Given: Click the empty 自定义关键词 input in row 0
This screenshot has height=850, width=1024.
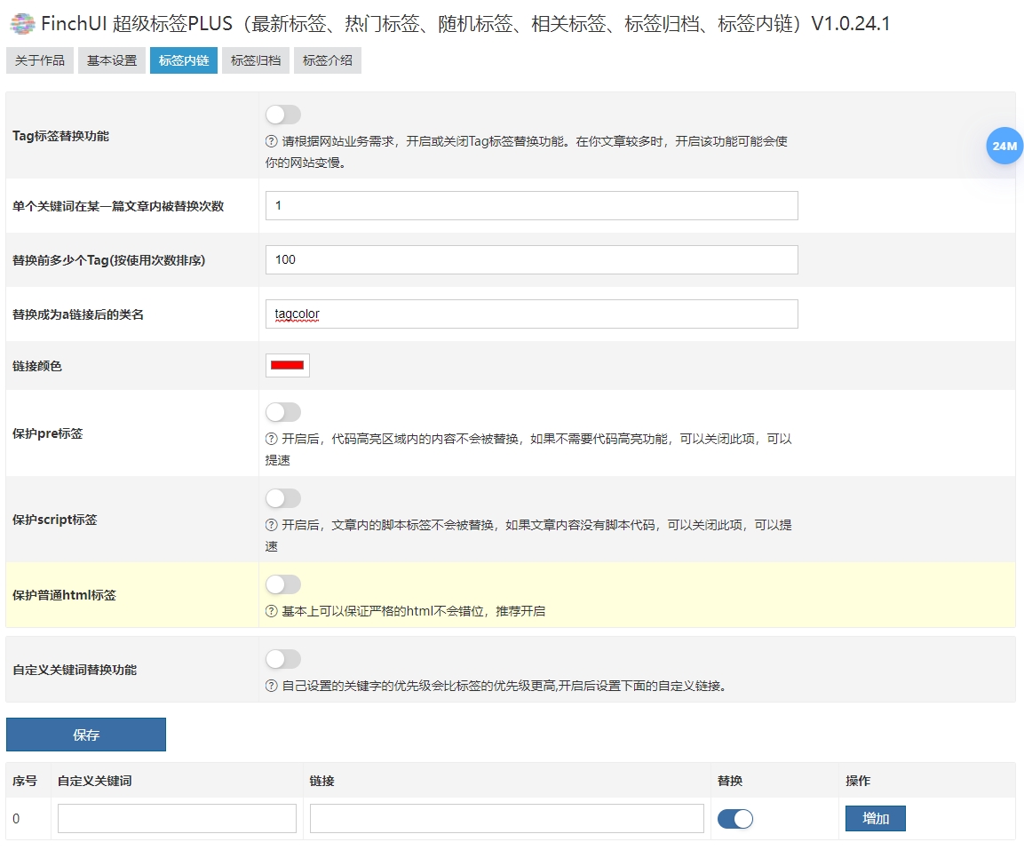Looking at the screenshot, I should (x=177, y=819).
